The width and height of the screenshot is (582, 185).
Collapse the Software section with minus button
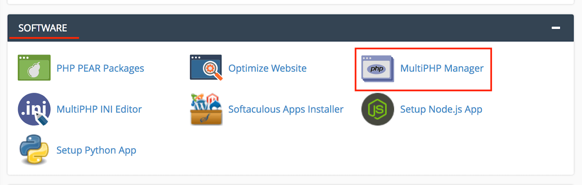[556, 28]
